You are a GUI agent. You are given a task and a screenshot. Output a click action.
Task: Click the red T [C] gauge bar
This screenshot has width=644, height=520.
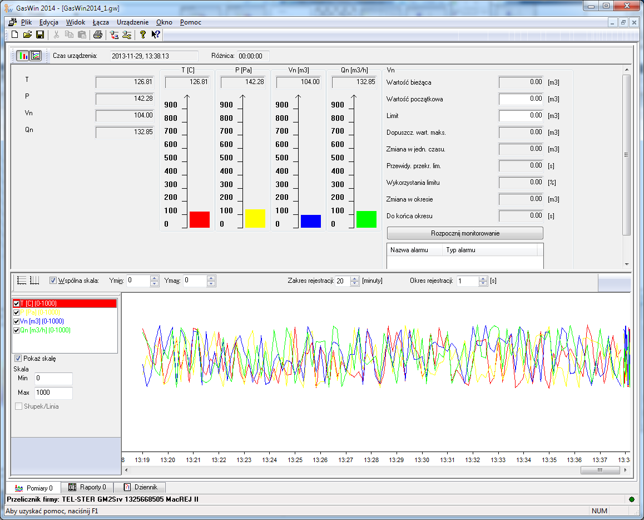click(x=200, y=219)
